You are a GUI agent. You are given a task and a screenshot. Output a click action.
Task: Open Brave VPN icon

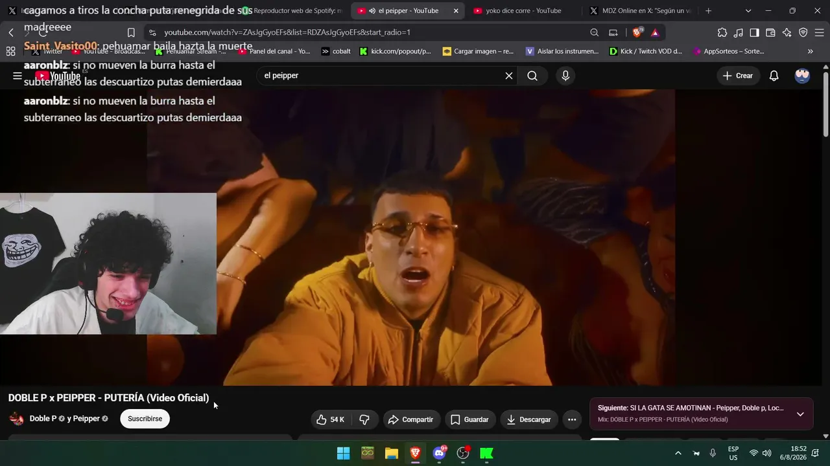[x=803, y=32]
